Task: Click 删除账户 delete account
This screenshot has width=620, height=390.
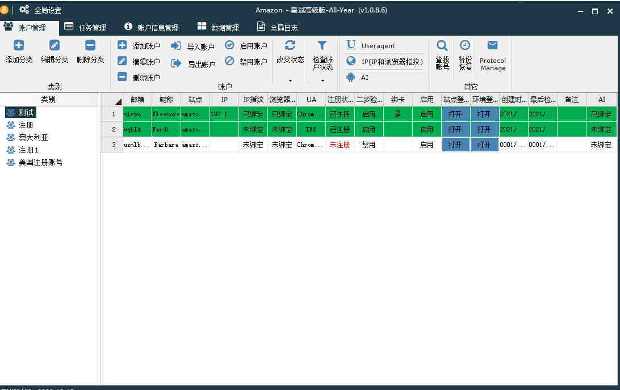Action: click(139, 77)
